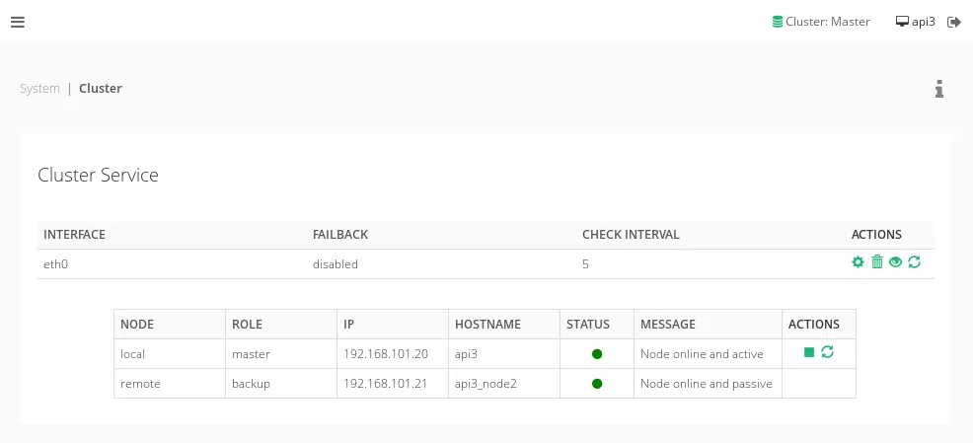Select the check interval value 5

click(x=585, y=264)
